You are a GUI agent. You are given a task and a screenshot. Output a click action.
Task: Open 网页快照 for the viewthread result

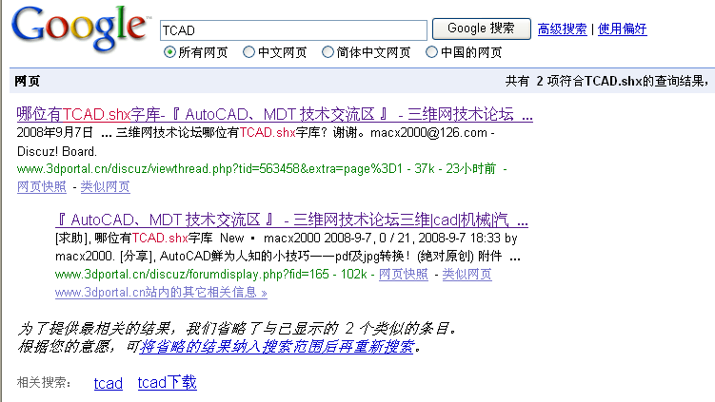tap(42, 186)
